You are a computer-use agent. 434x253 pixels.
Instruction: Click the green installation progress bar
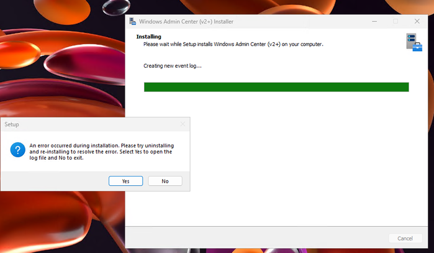(276, 87)
